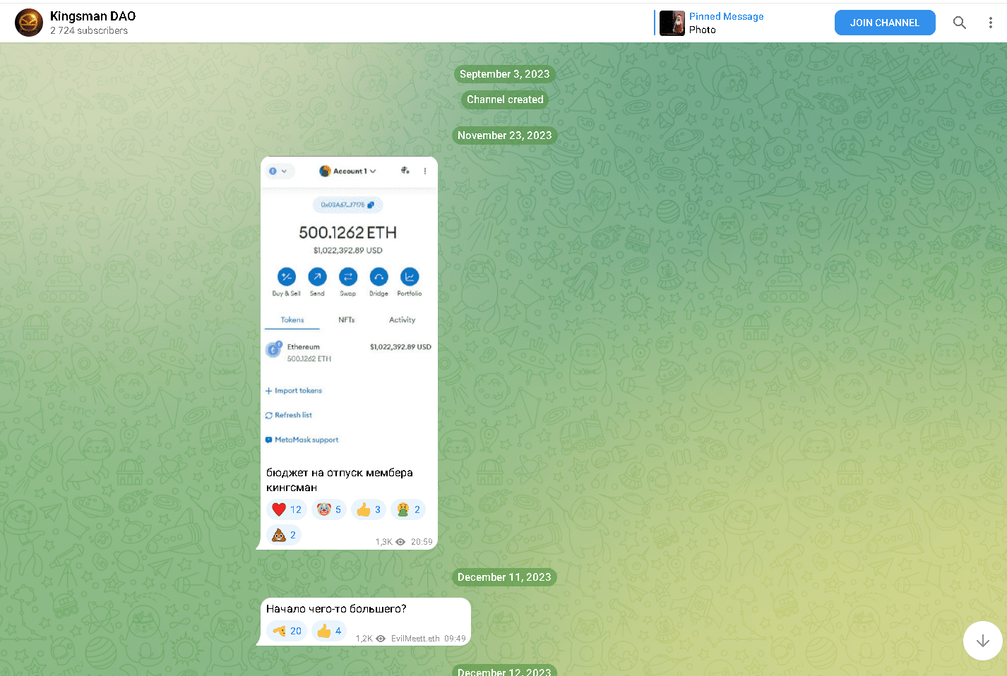Click the 1,2K views eye icon
The image size is (1007, 676).
tap(381, 639)
